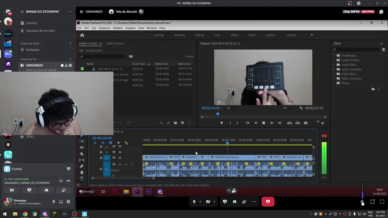Invite people to the GRAVANDO channel
Screen dimensions: 388x218
tap(66, 65)
